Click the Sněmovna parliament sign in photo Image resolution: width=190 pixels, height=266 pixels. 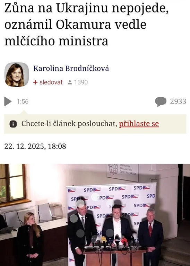pyautogui.click(x=122, y=172)
